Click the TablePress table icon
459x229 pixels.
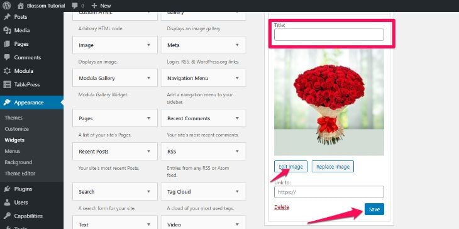coord(7,85)
